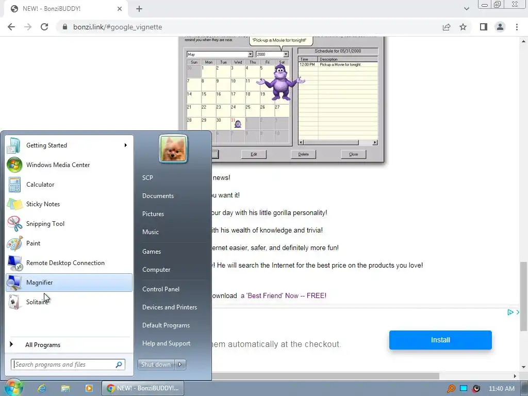Open Chrome three-dot menu

click(x=517, y=27)
